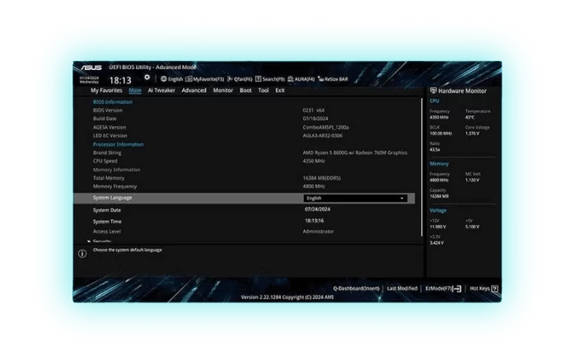This screenshot has width=570, height=360.
Task: Switch to EzMode(F7)
Action: [x=443, y=288]
